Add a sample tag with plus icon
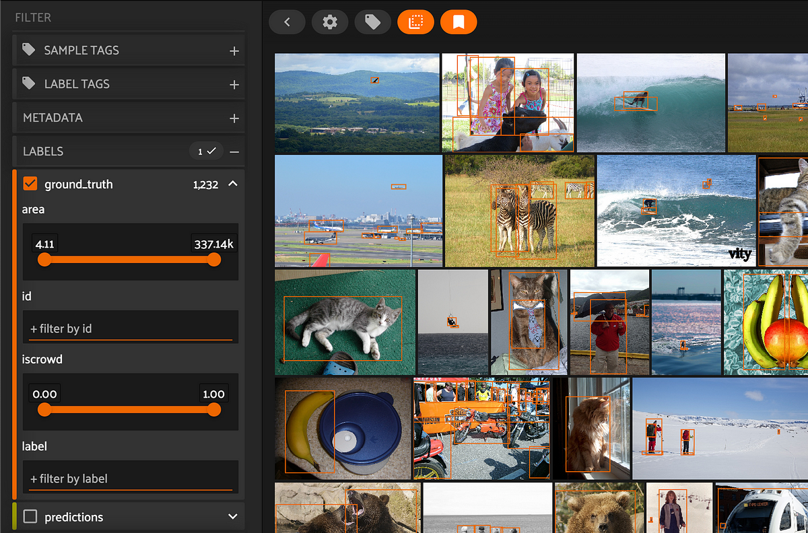Screen dimensions: 808x533 pos(234,50)
